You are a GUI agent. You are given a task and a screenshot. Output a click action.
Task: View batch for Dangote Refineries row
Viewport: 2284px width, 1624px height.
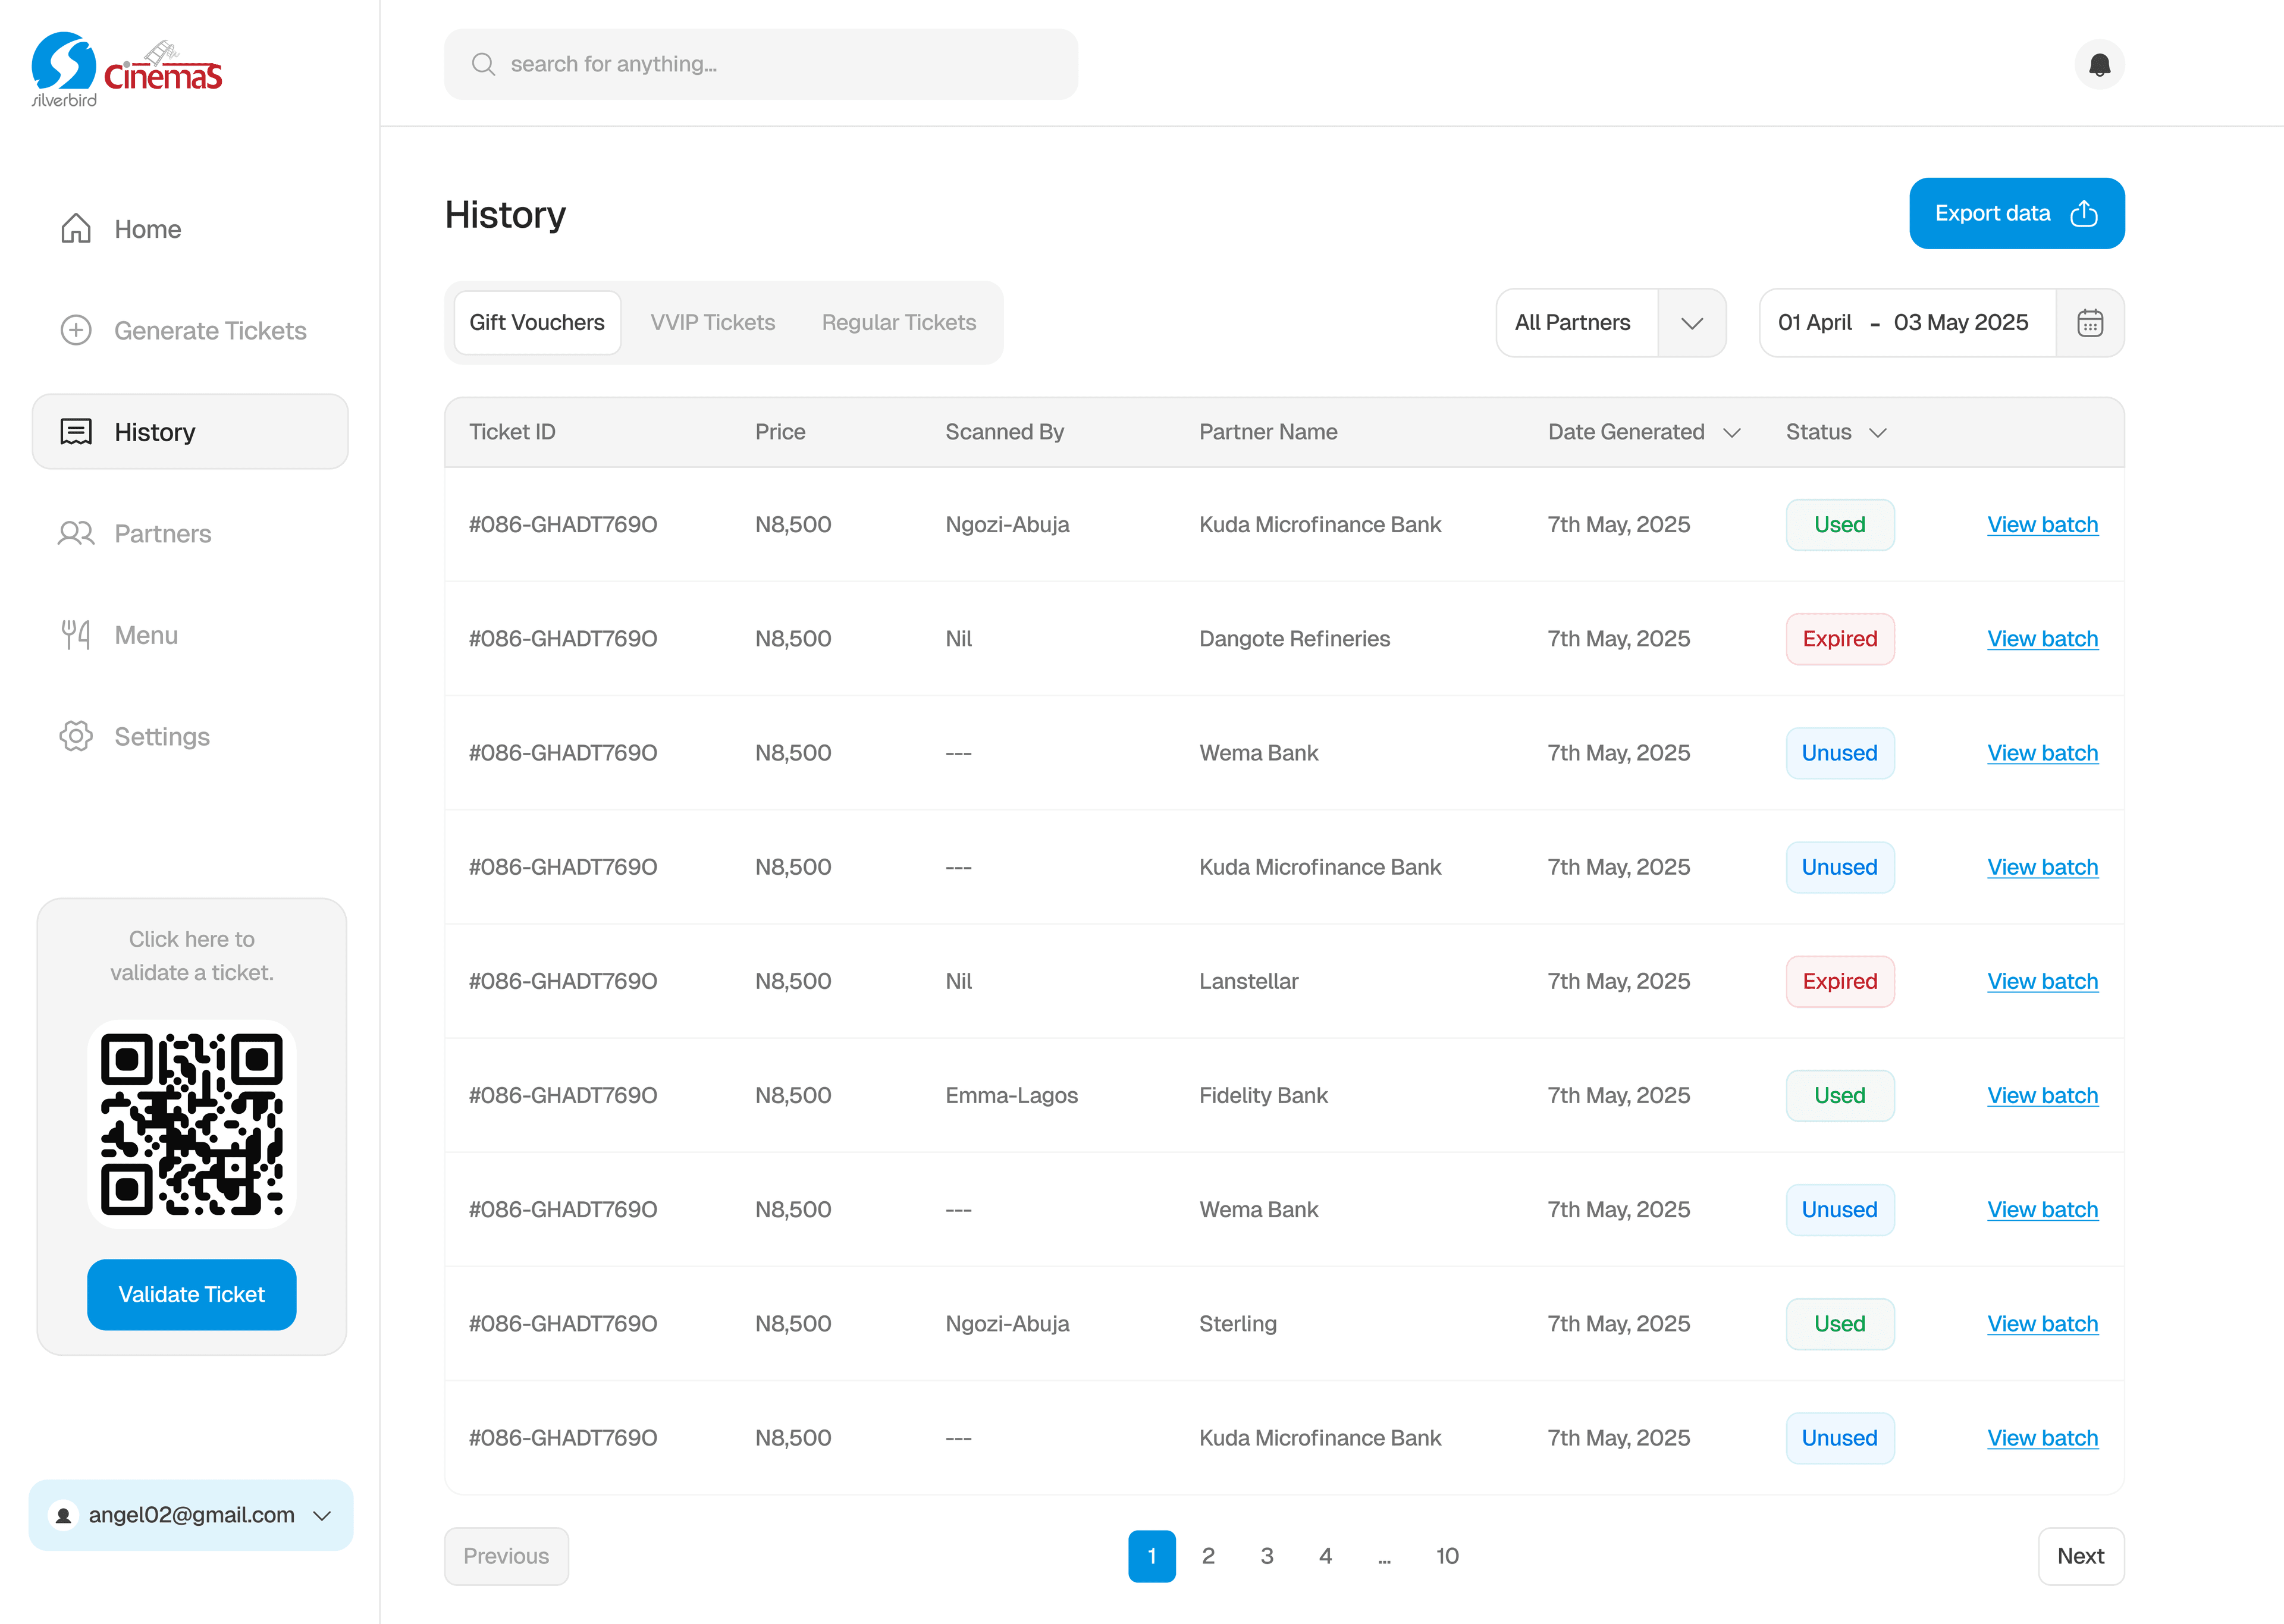2043,638
